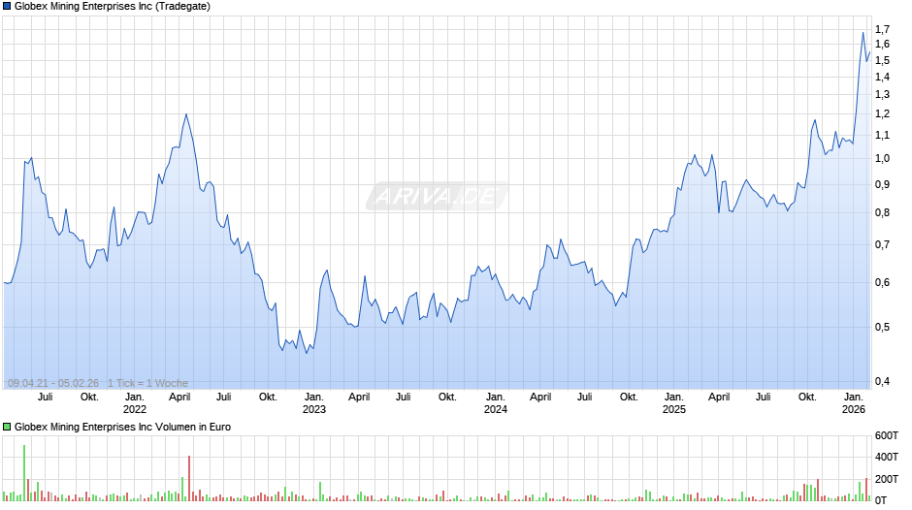Click the 400T volume axis label
Screen dimensions: 912x510
click(x=887, y=457)
